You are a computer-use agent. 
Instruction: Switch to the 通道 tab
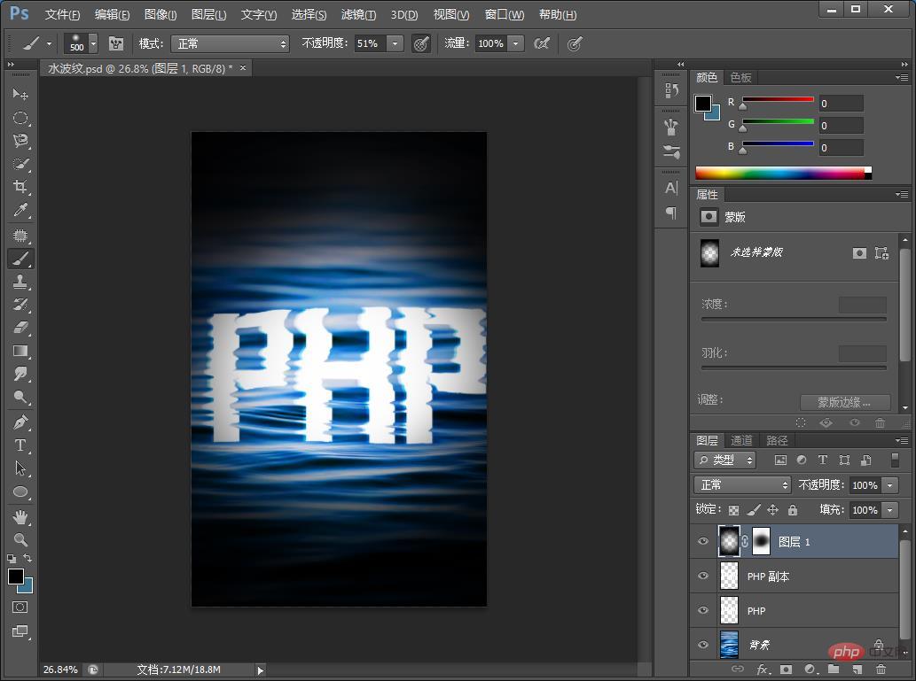pyautogui.click(x=741, y=441)
